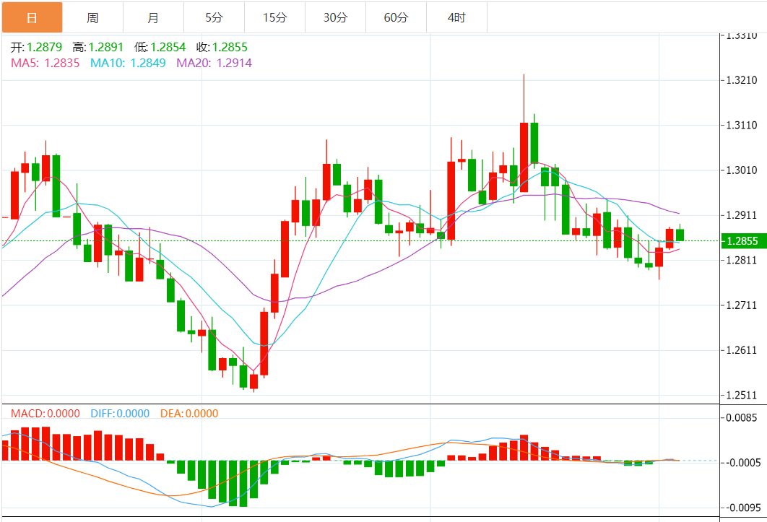Click the opening price 1.2879 value

click(45, 47)
